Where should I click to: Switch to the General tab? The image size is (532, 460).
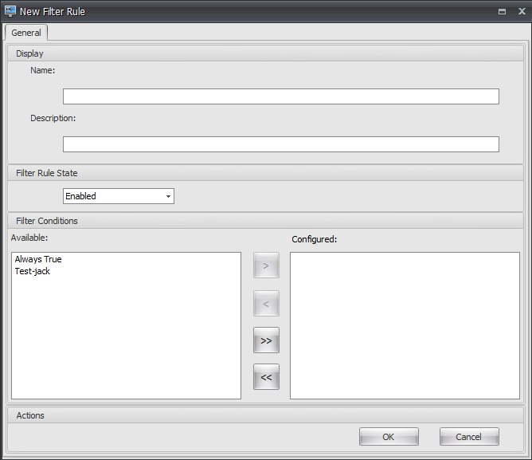tap(26, 33)
